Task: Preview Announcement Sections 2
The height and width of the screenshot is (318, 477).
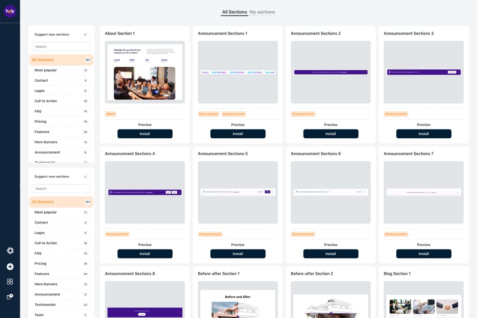Action: [x=331, y=125]
